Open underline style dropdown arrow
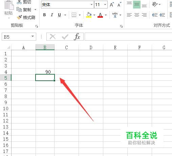The height and width of the screenshot is (156, 172). (65, 15)
